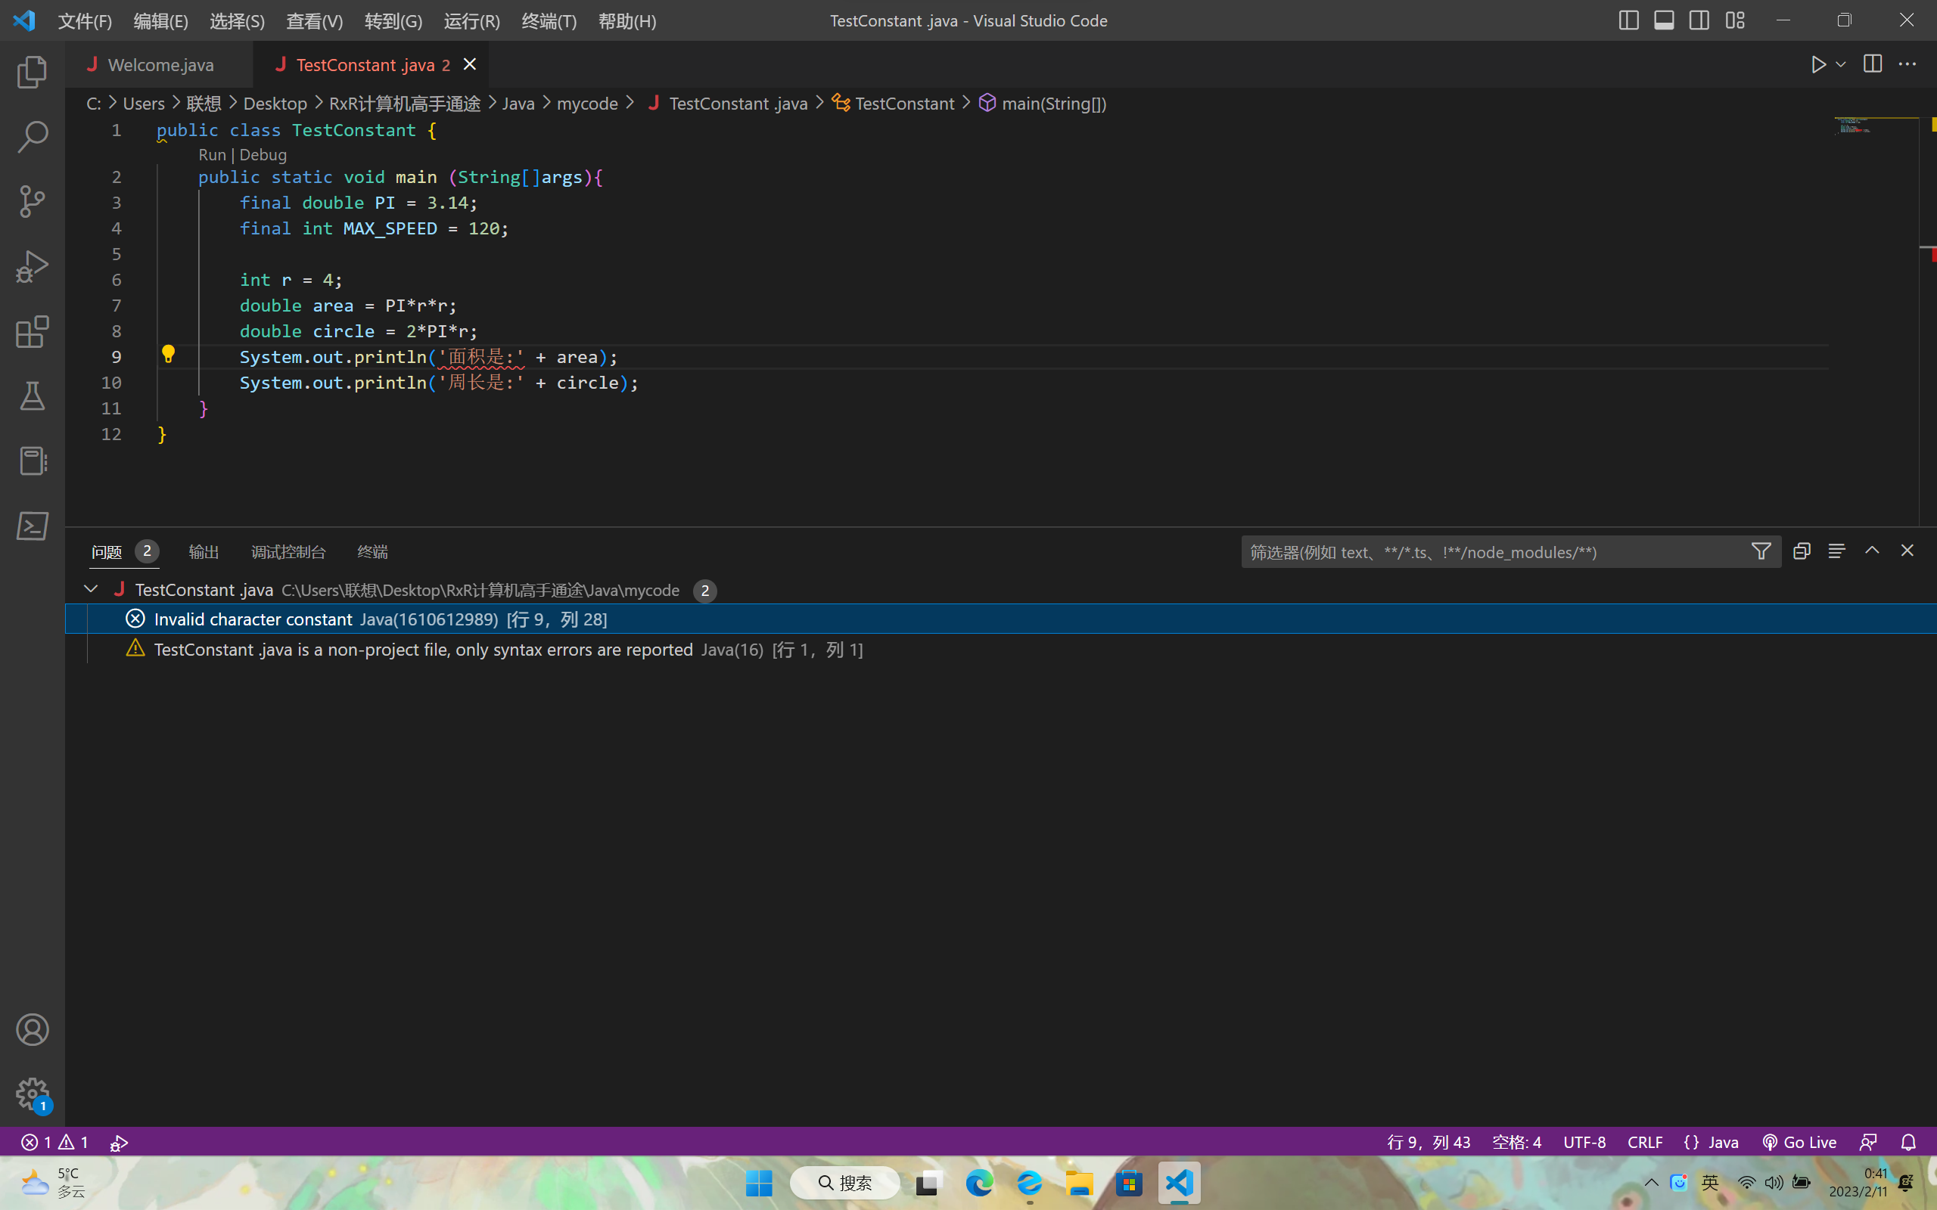Collapse all problems in panel
The width and height of the screenshot is (1937, 1210).
click(x=1802, y=551)
